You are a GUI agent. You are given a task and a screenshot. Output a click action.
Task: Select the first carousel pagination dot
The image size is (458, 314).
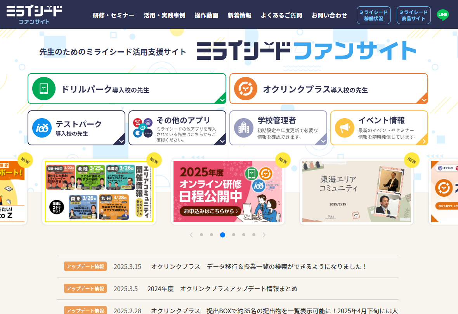201,235
